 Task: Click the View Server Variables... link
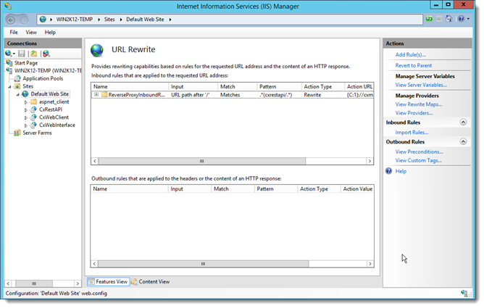421,85
